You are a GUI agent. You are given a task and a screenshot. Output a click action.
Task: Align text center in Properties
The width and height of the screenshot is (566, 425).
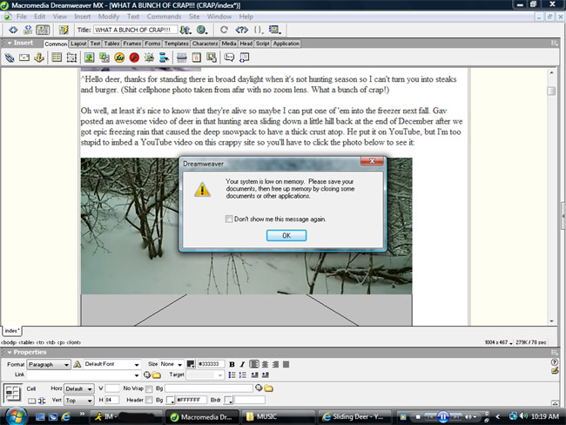point(265,364)
